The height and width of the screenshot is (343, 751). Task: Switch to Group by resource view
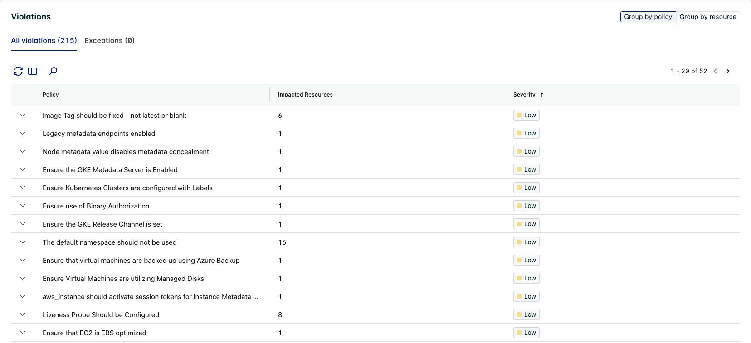(x=707, y=17)
